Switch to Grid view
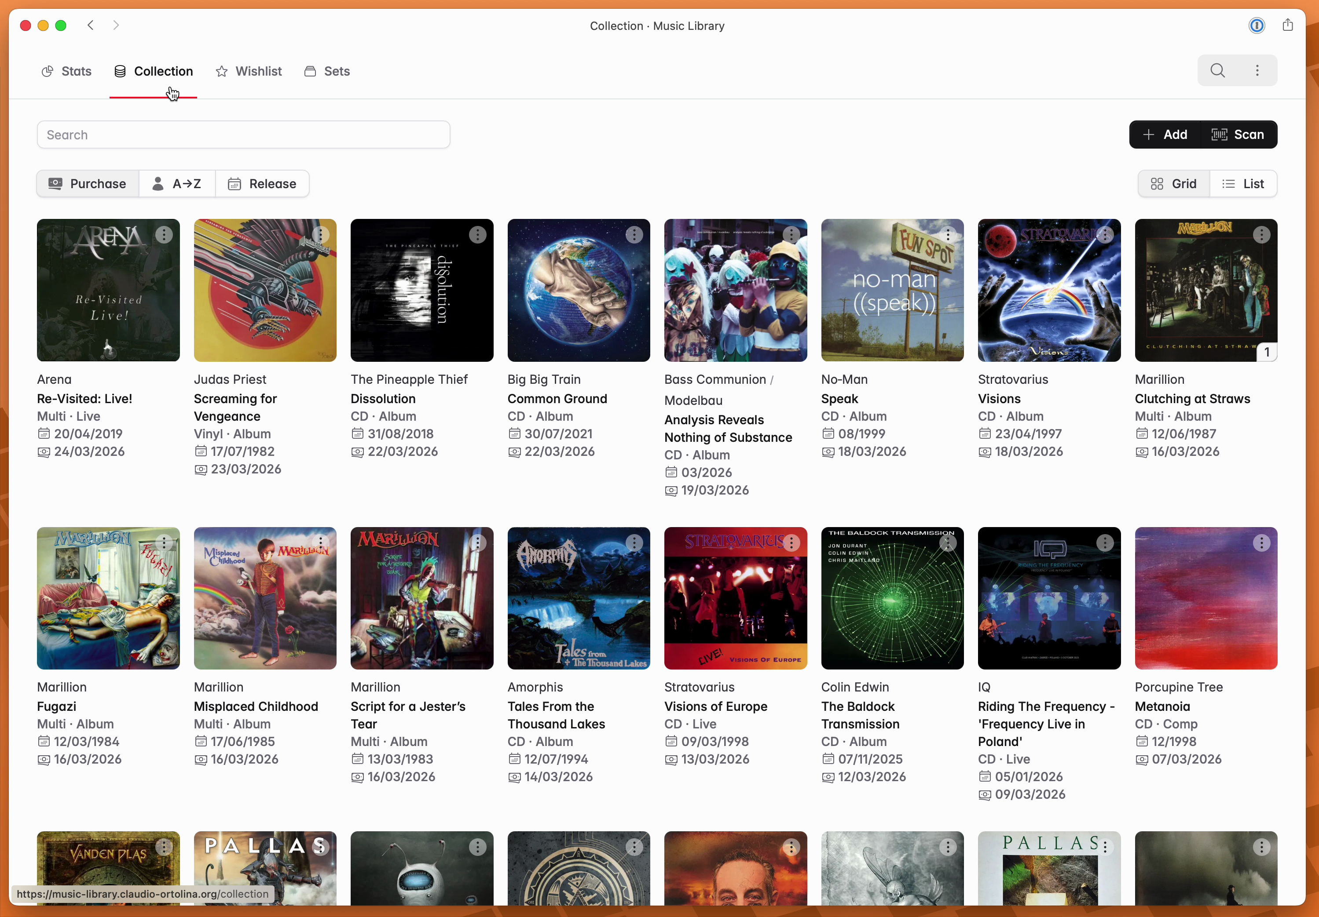The height and width of the screenshot is (917, 1319). coord(1174,184)
